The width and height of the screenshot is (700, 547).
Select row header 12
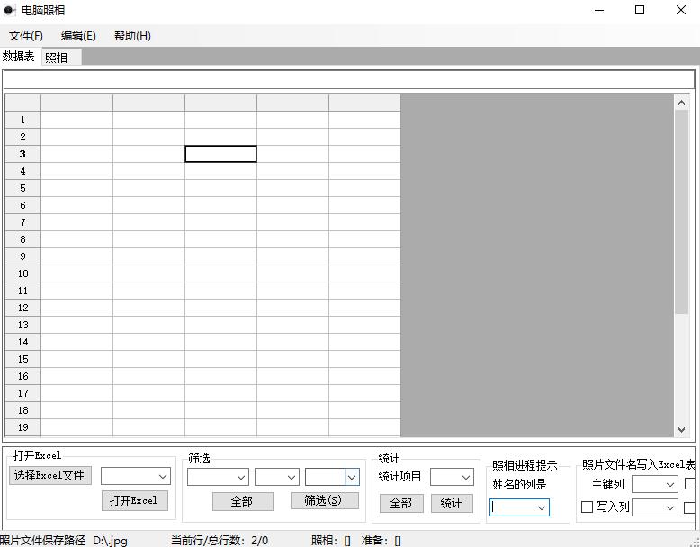[22, 308]
